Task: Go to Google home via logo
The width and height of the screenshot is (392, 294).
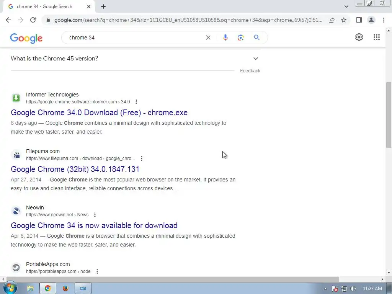Action: point(26,38)
